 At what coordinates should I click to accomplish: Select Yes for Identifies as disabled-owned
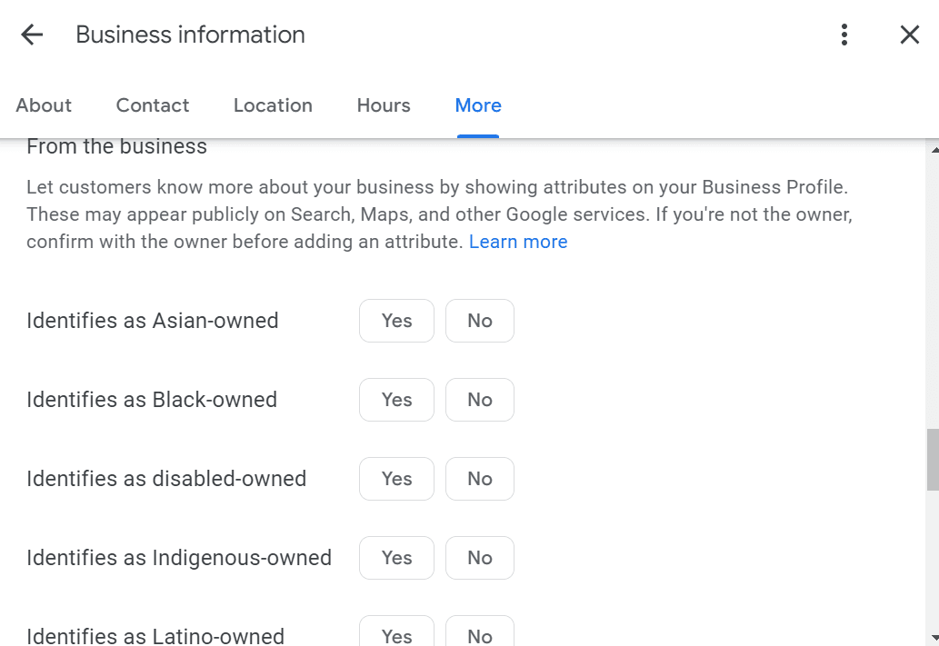(x=396, y=479)
